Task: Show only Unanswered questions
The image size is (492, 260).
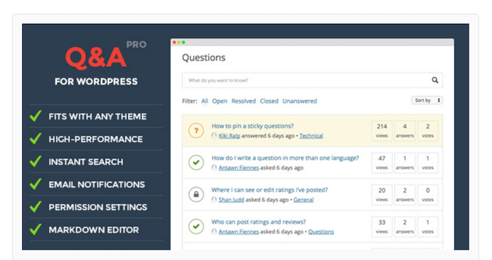Action: pos(300,101)
